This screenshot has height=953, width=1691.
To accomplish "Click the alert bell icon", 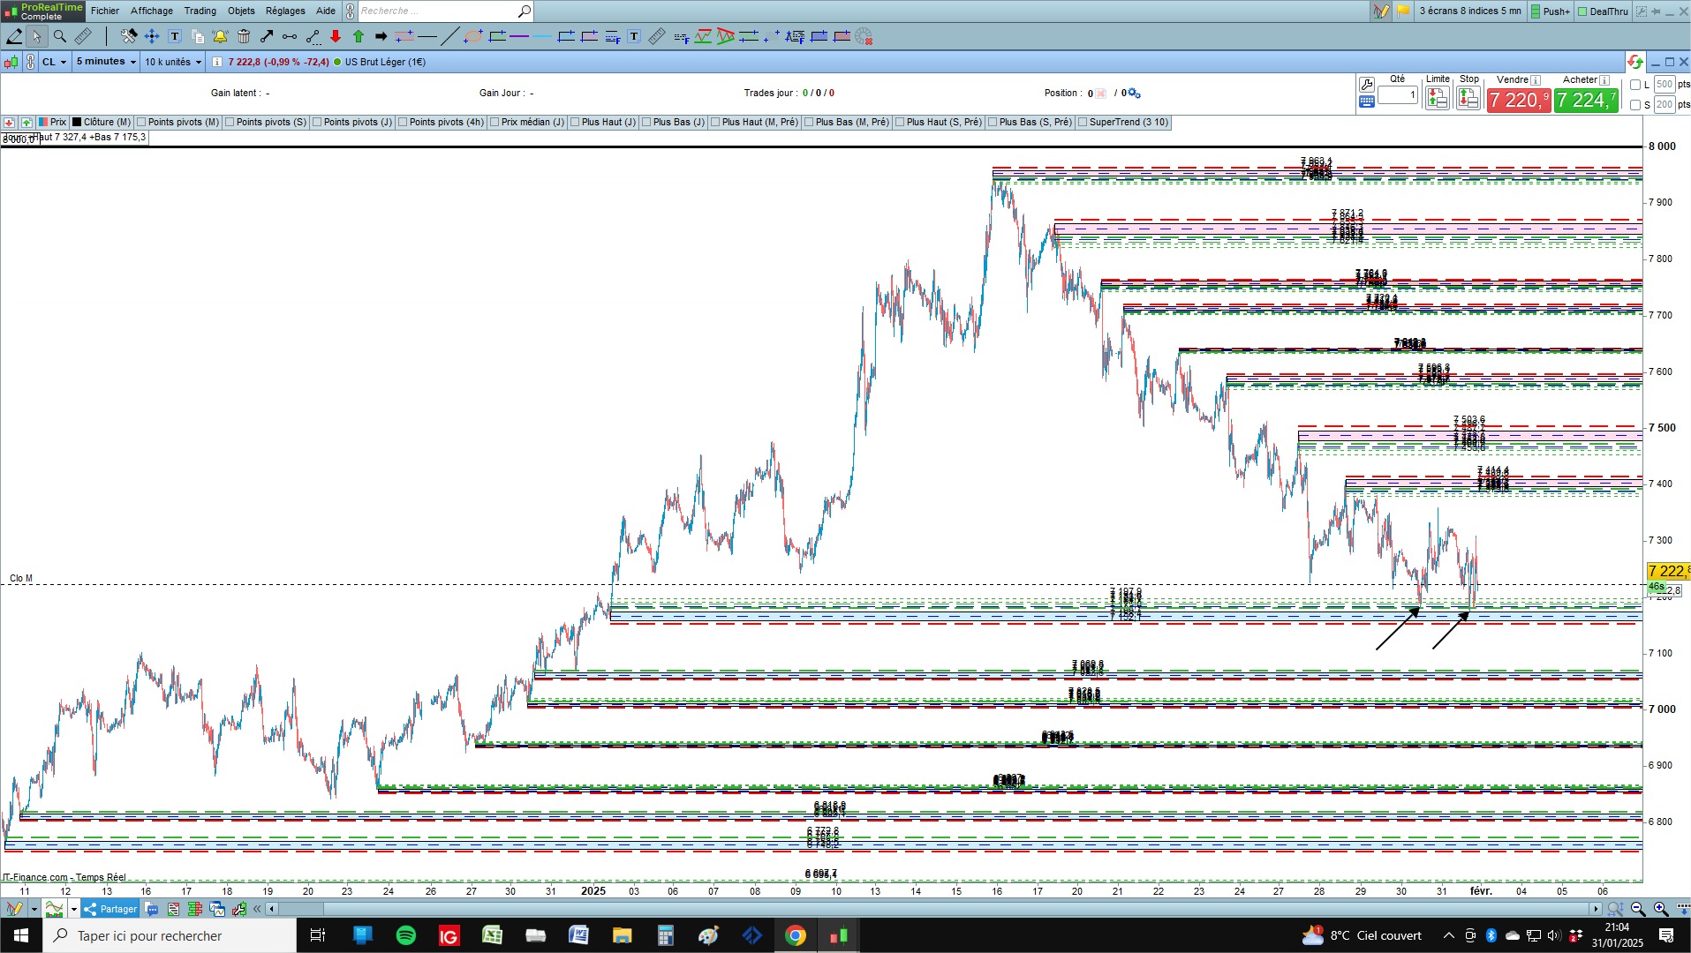I will (x=220, y=36).
